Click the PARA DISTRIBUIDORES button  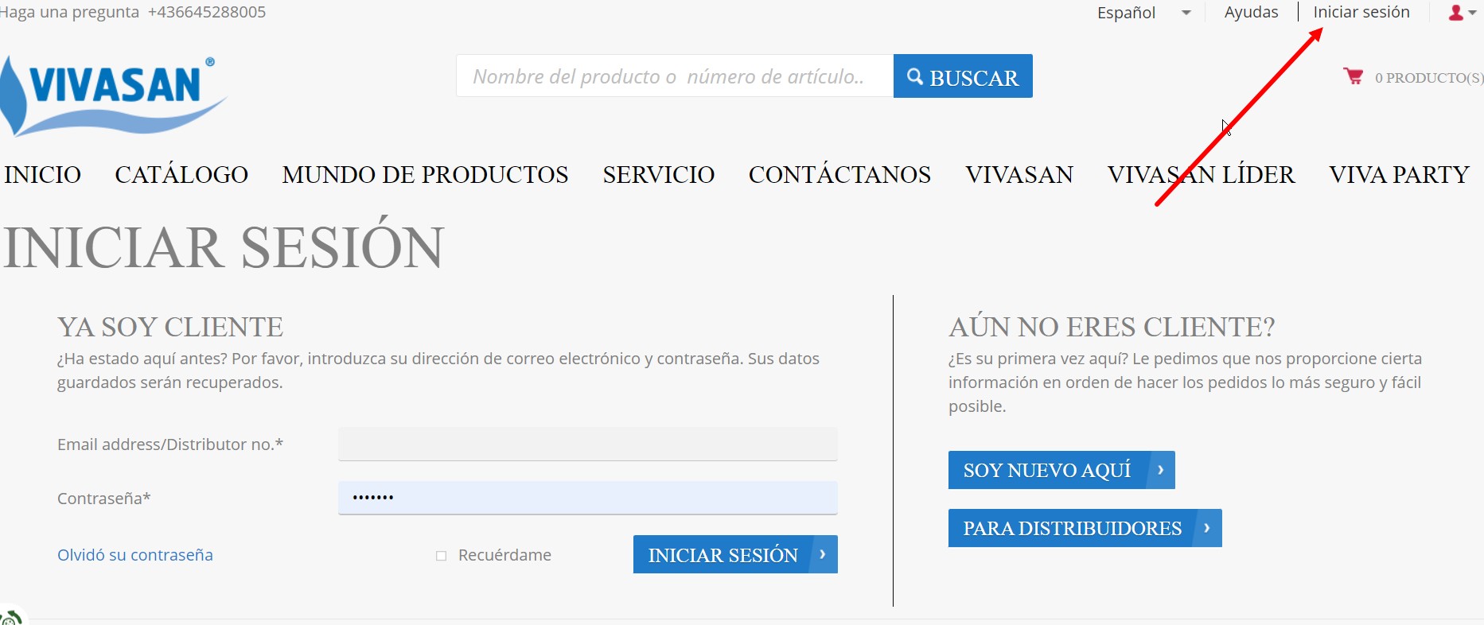coord(1085,528)
